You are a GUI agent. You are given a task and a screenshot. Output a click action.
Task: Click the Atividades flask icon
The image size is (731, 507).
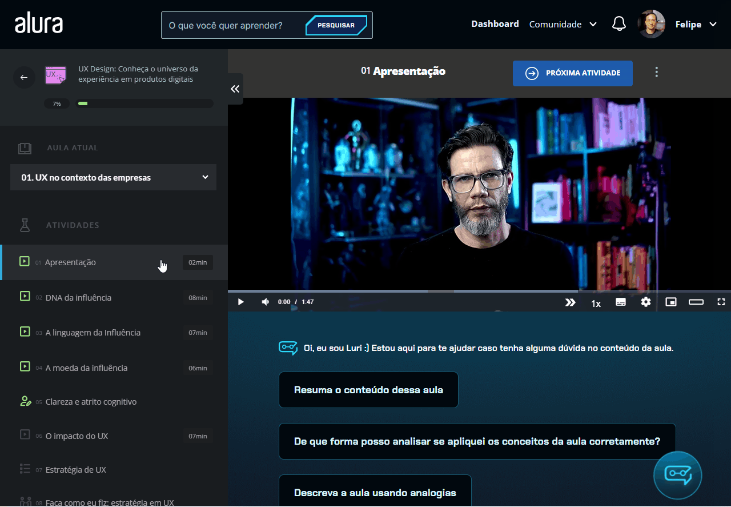coord(25,225)
